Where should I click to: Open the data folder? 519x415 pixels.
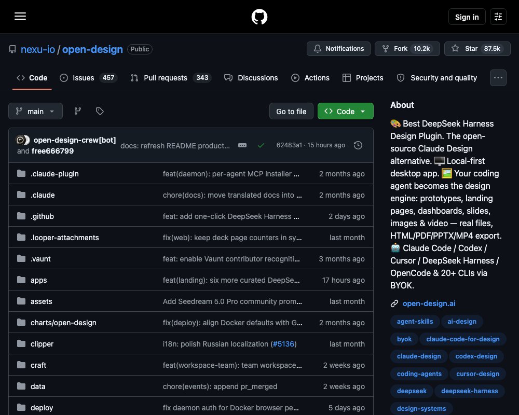(38, 386)
